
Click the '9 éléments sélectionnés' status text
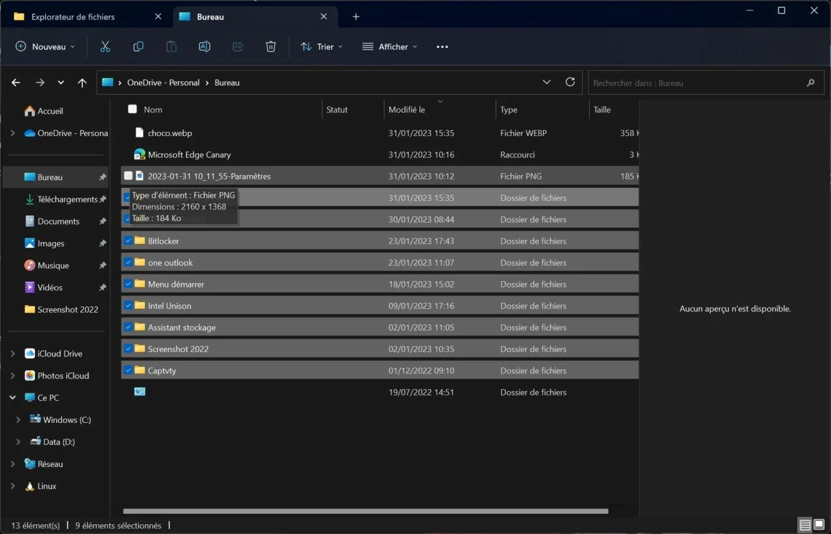click(118, 525)
